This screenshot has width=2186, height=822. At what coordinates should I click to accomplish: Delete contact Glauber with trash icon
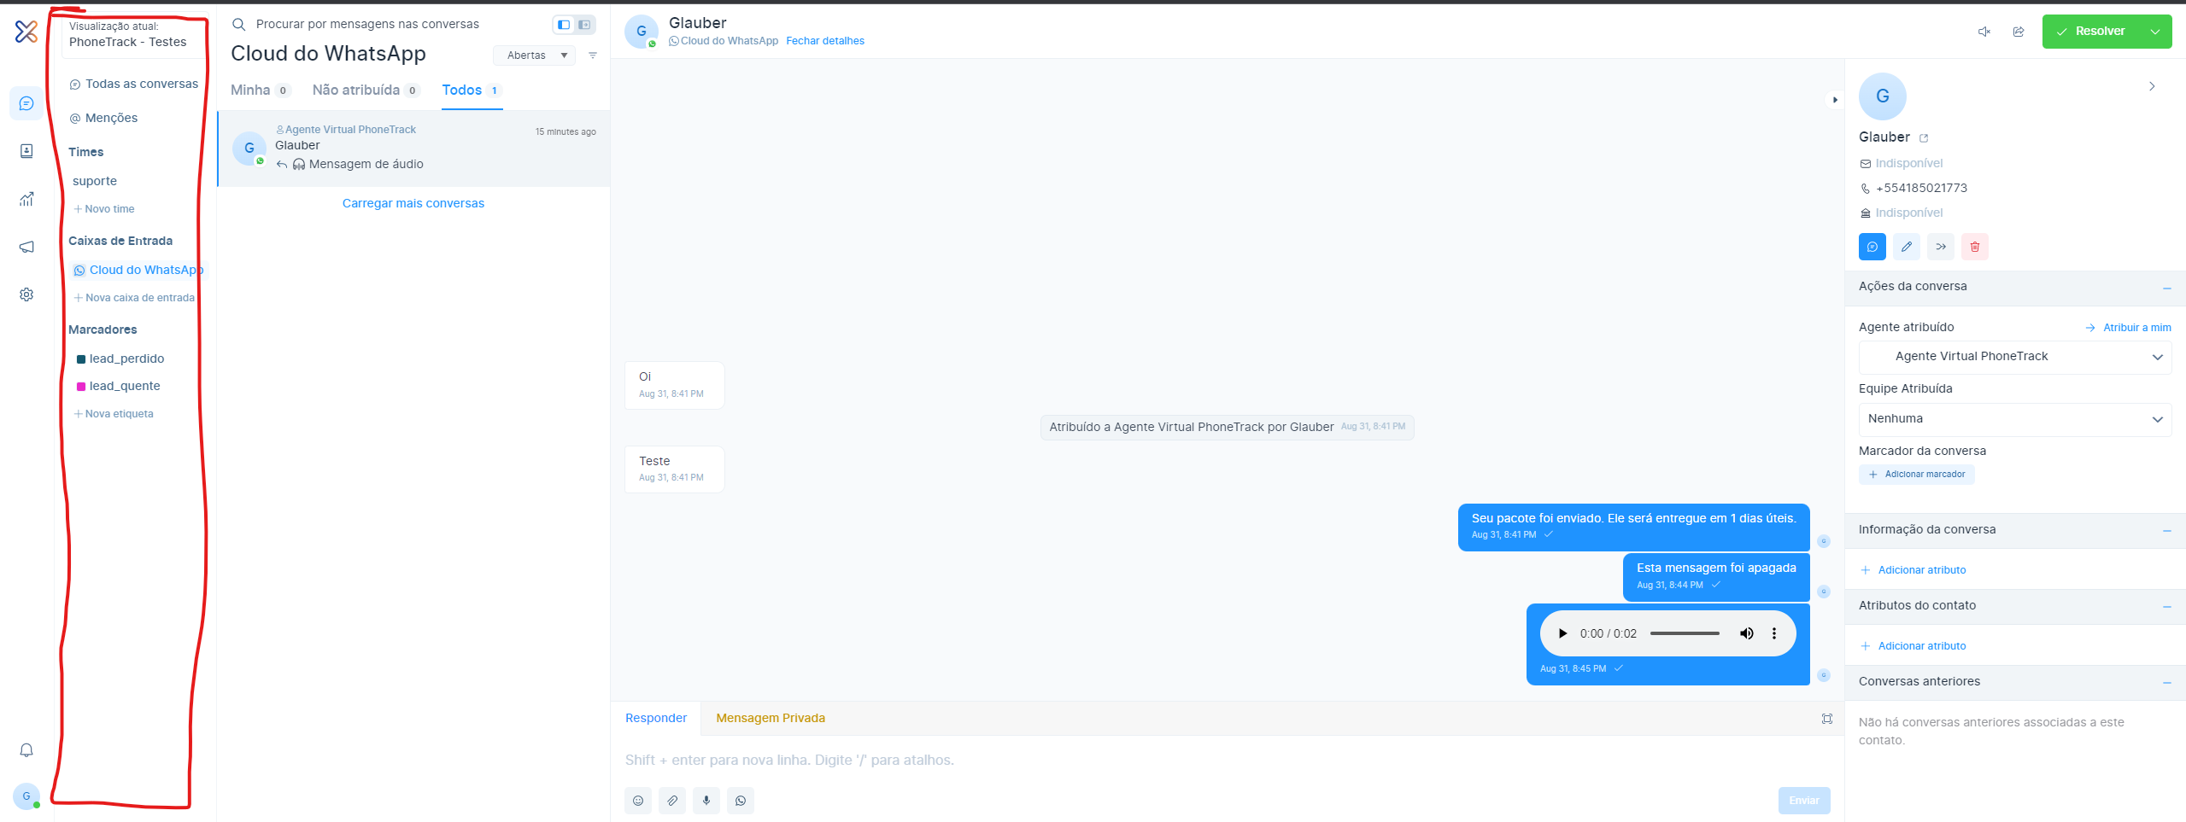coord(1974,247)
